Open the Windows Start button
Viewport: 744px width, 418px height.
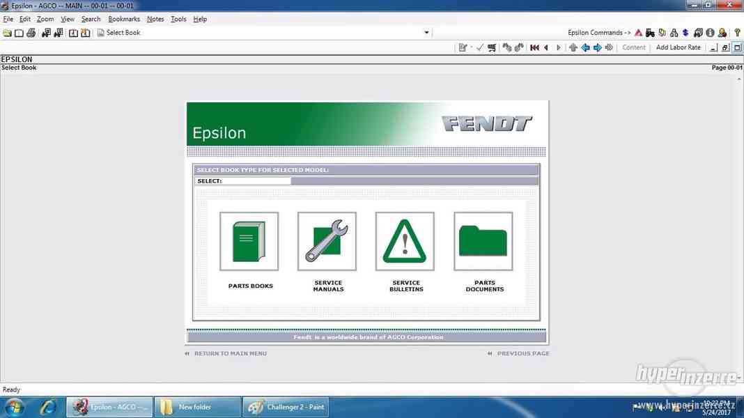tap(14, 407)
